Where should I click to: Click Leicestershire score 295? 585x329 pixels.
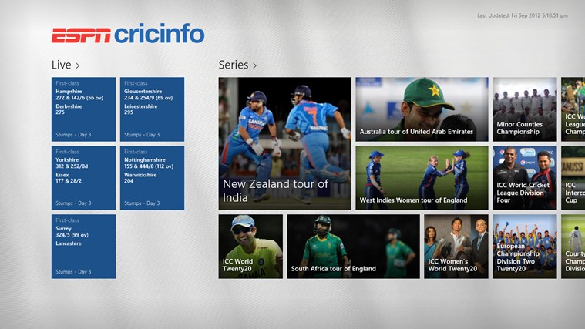129,112
